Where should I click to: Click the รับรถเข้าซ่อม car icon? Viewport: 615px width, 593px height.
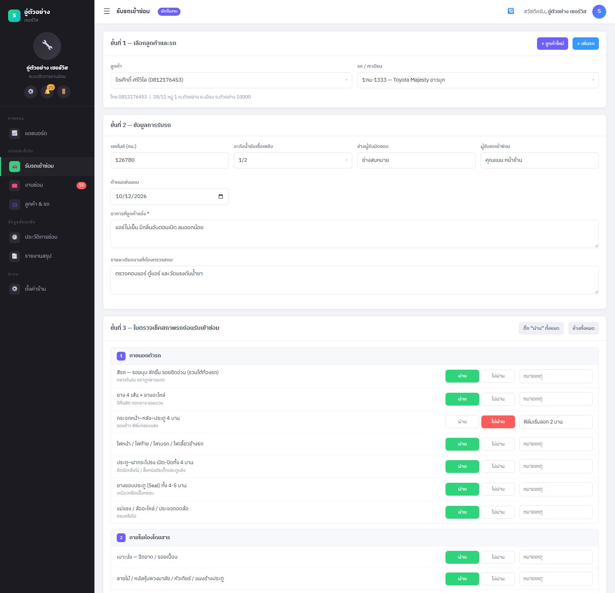(x=15, y=166)
